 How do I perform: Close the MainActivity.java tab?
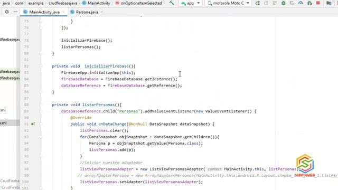coord(63,12)
